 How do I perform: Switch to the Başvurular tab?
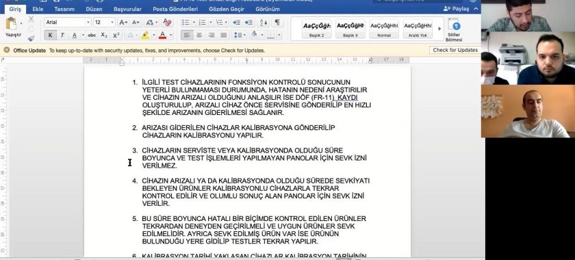tap(127, 9)
